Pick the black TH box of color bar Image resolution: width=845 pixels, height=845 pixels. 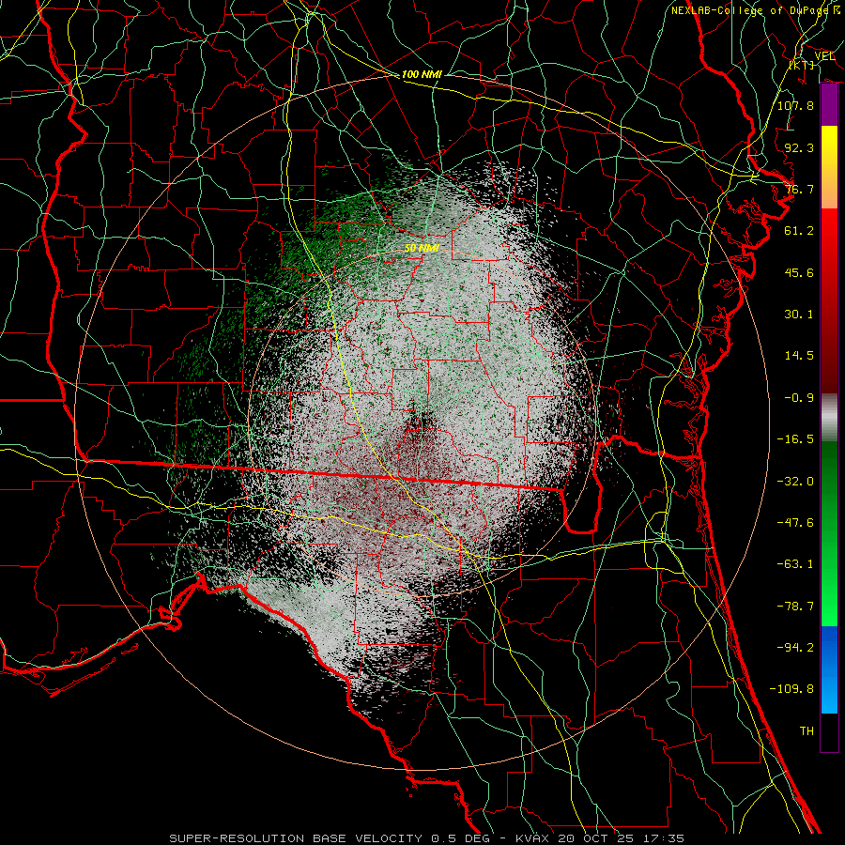tap(829, 732)
